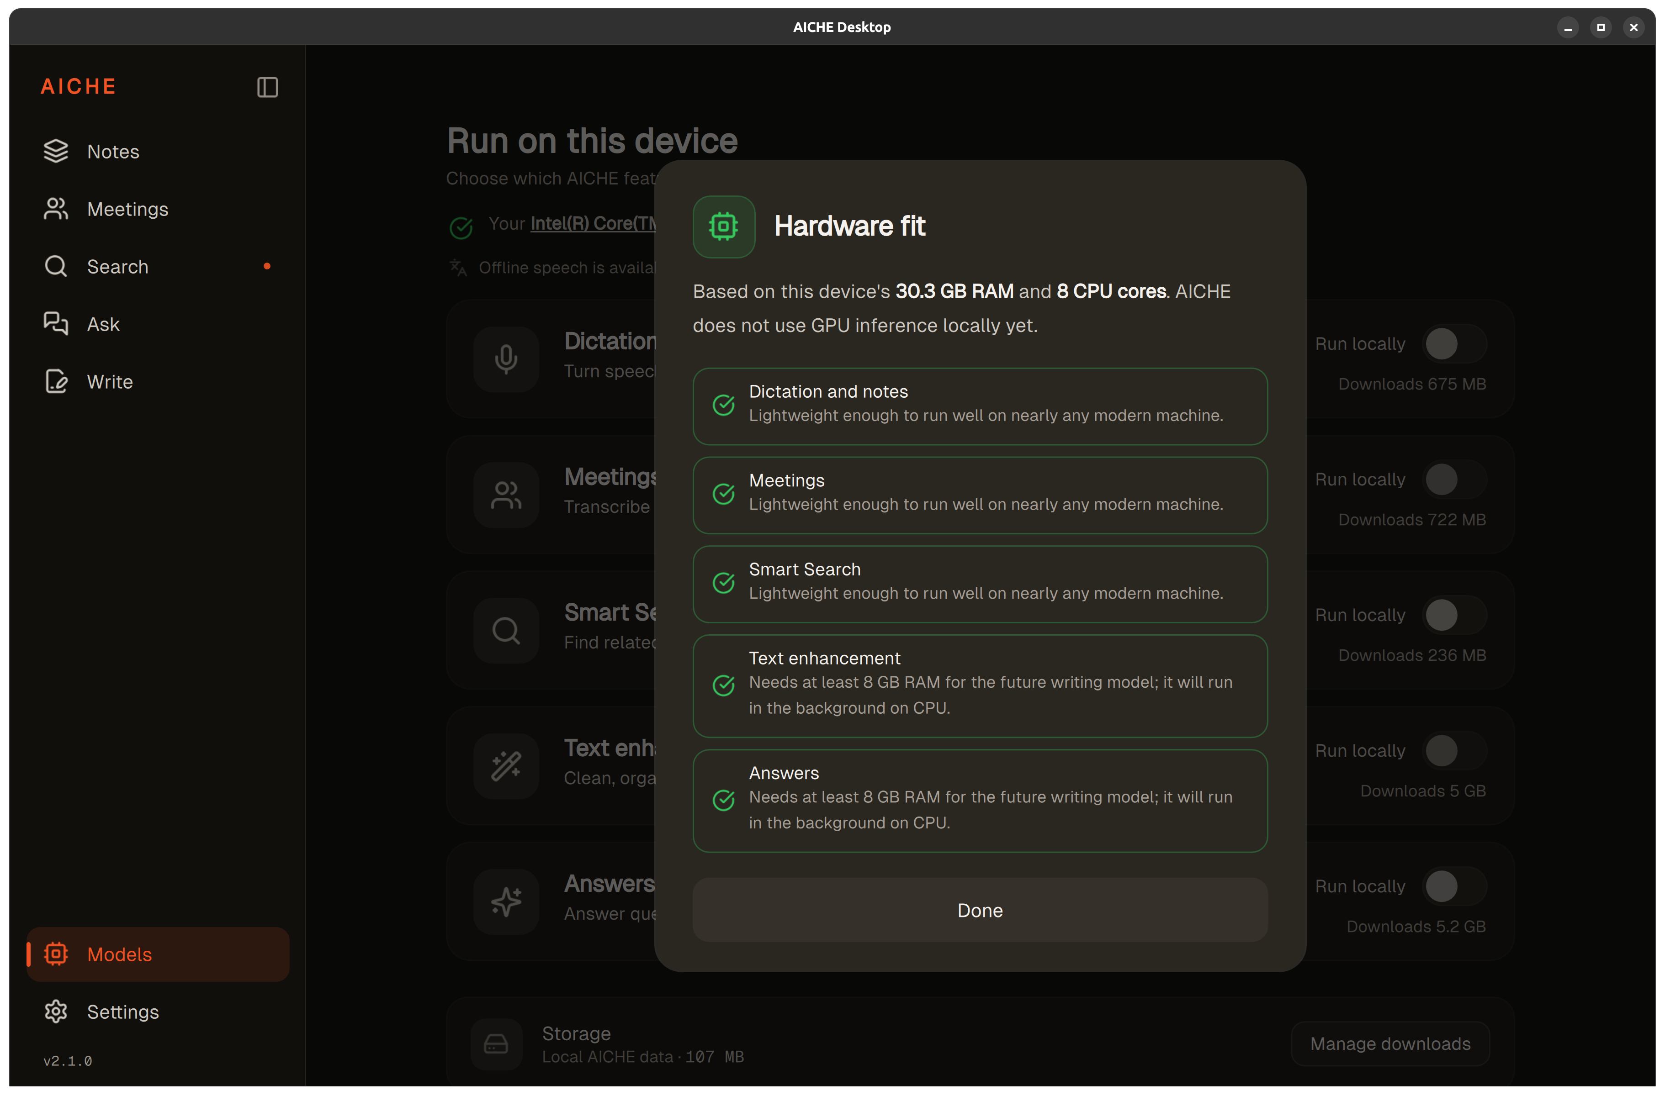1665x1096 pixels.
Task: Click the Text enhancement magic wand icon
Action: 506,766
